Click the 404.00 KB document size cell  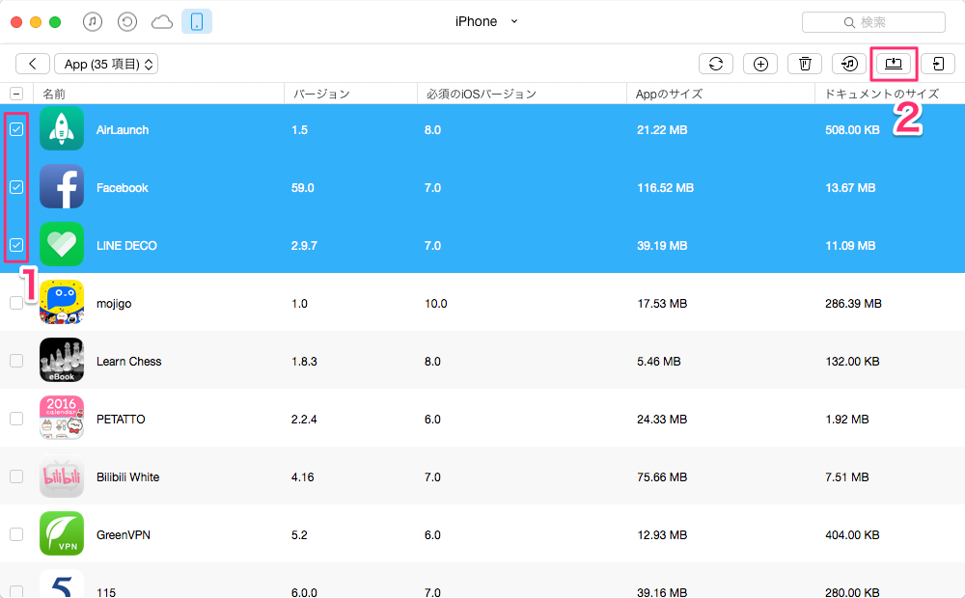(x=852, y=534)
